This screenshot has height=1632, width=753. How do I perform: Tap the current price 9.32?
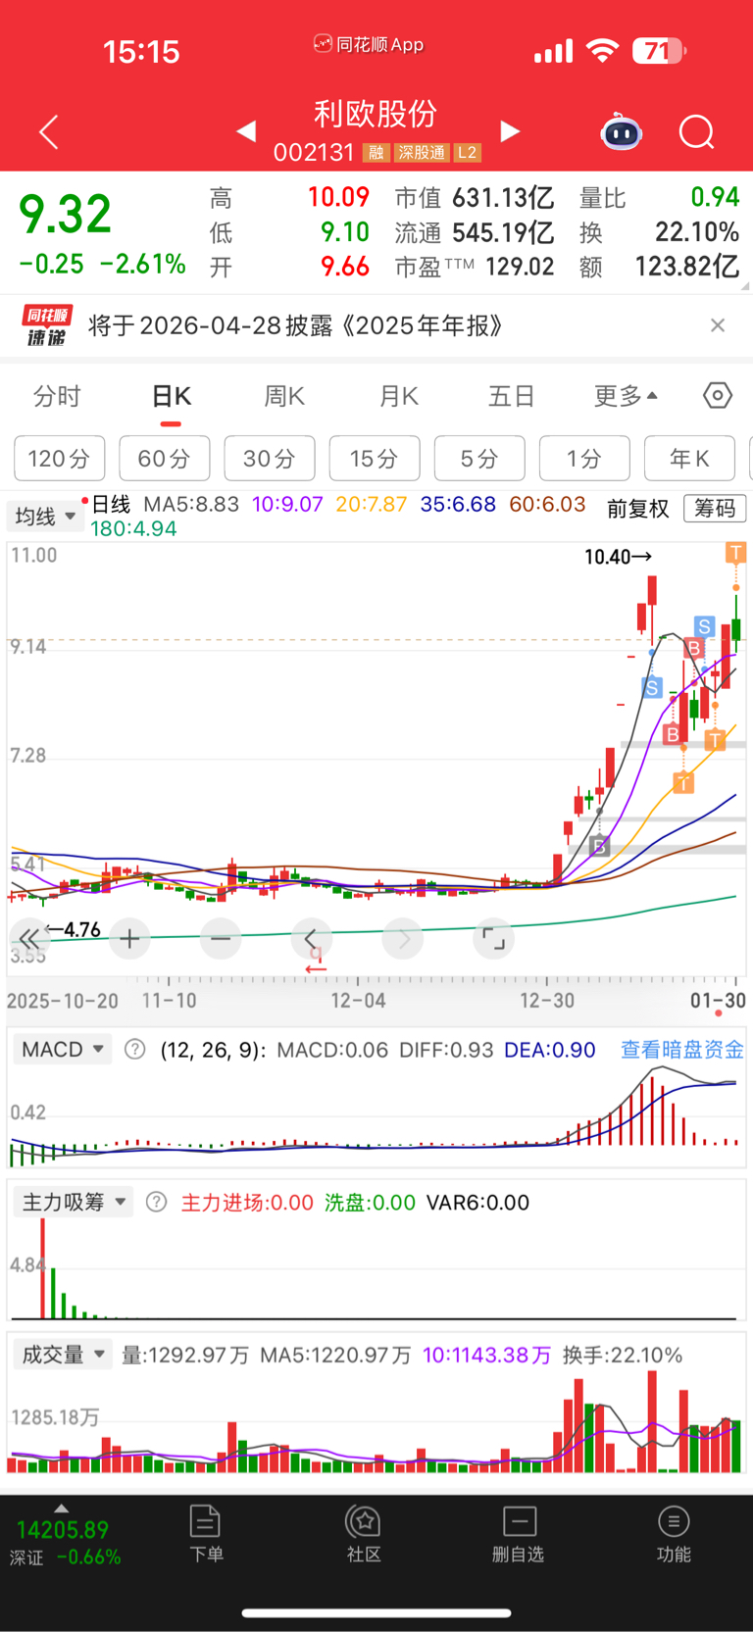65,215
